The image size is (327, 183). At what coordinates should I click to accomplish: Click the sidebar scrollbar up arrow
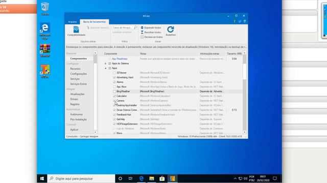(x=96, y=53)
